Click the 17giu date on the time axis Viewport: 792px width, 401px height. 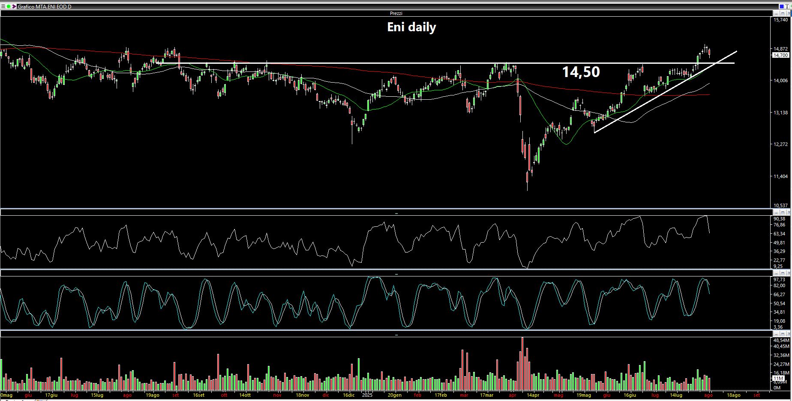coord(51,395)
